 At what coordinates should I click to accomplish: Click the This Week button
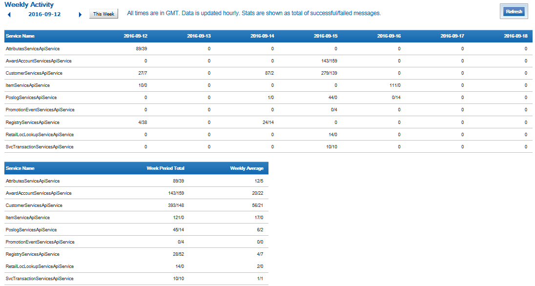pos(103,14)
